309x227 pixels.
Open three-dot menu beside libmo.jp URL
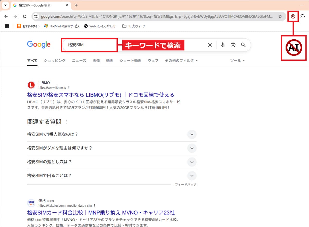pos(69,88)
